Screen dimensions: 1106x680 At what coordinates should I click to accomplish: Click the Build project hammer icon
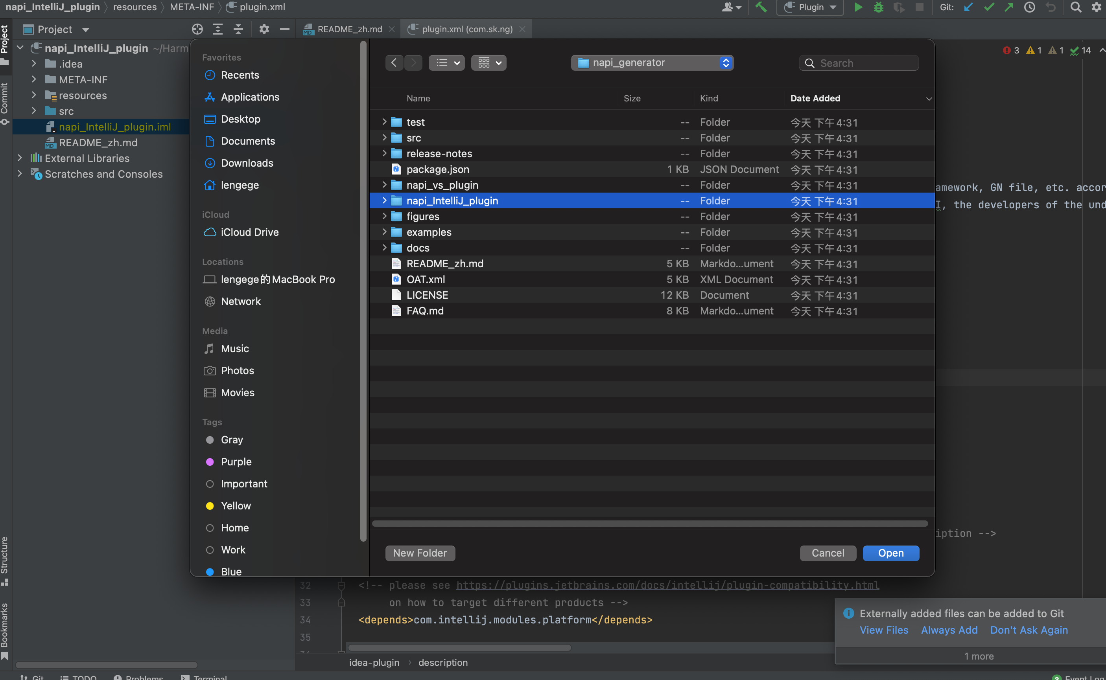761,7
